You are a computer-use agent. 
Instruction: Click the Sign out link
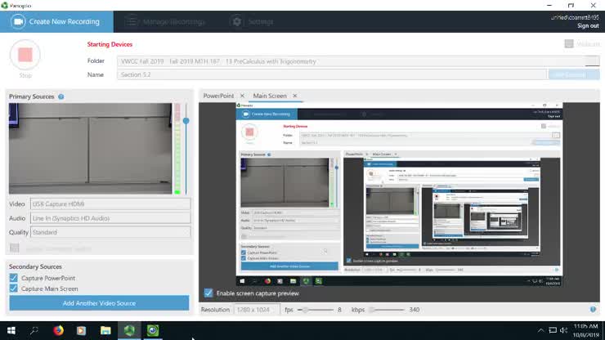[587, 26]
